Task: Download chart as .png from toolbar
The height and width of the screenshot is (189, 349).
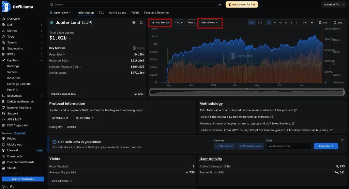Action: pyautogui.click(x=338, y=23)
